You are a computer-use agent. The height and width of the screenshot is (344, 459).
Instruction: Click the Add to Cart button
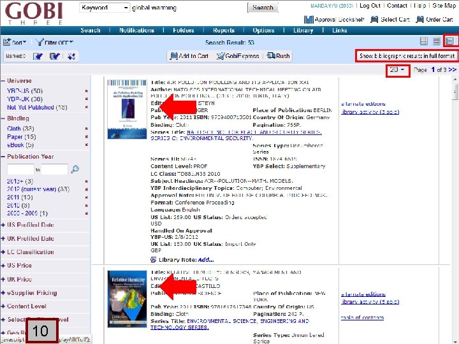(x=189, y=56)
